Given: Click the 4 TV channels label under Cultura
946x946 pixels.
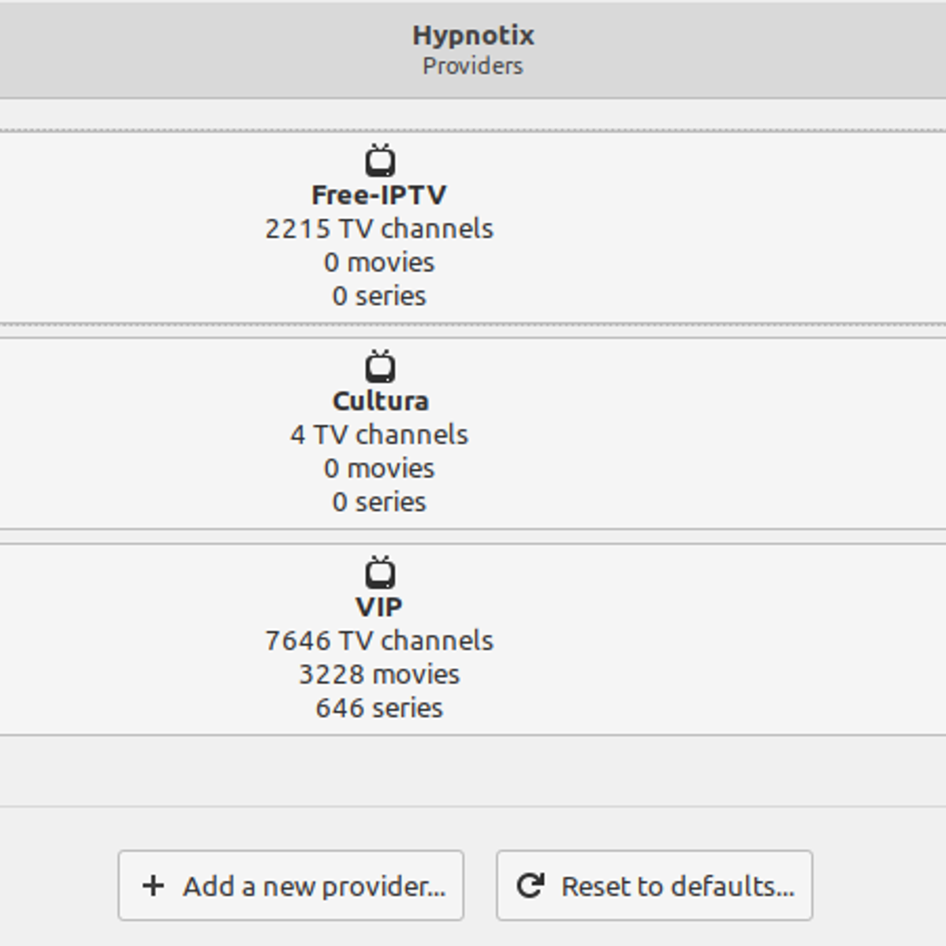Looking at the screenshot, I should [380, 434].
